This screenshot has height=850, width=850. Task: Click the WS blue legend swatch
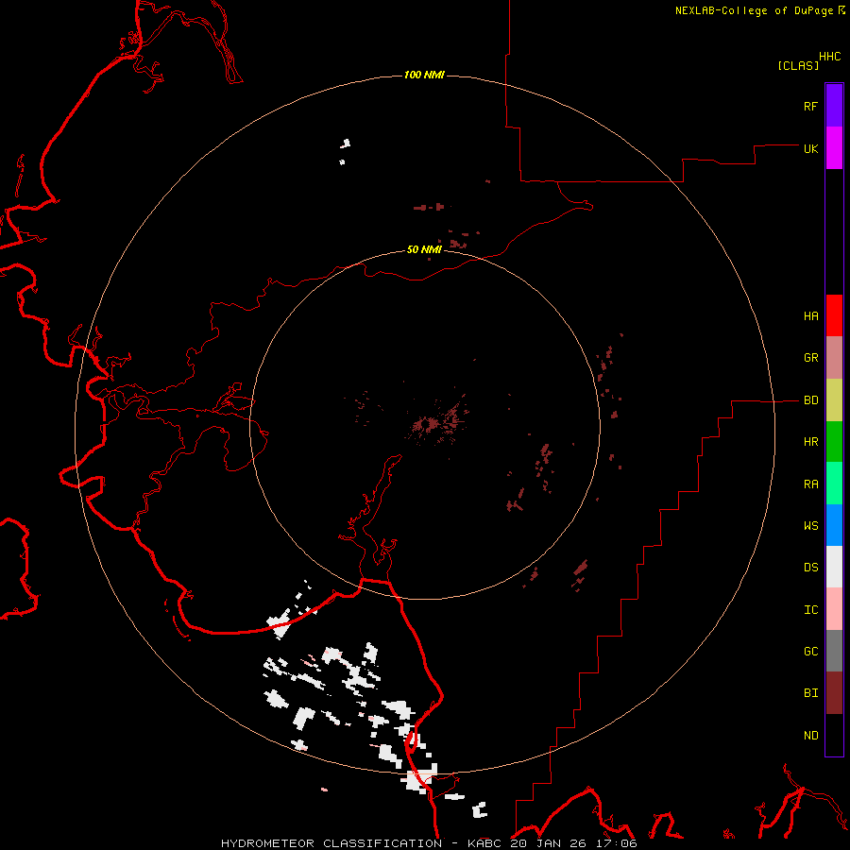[834, 525]
